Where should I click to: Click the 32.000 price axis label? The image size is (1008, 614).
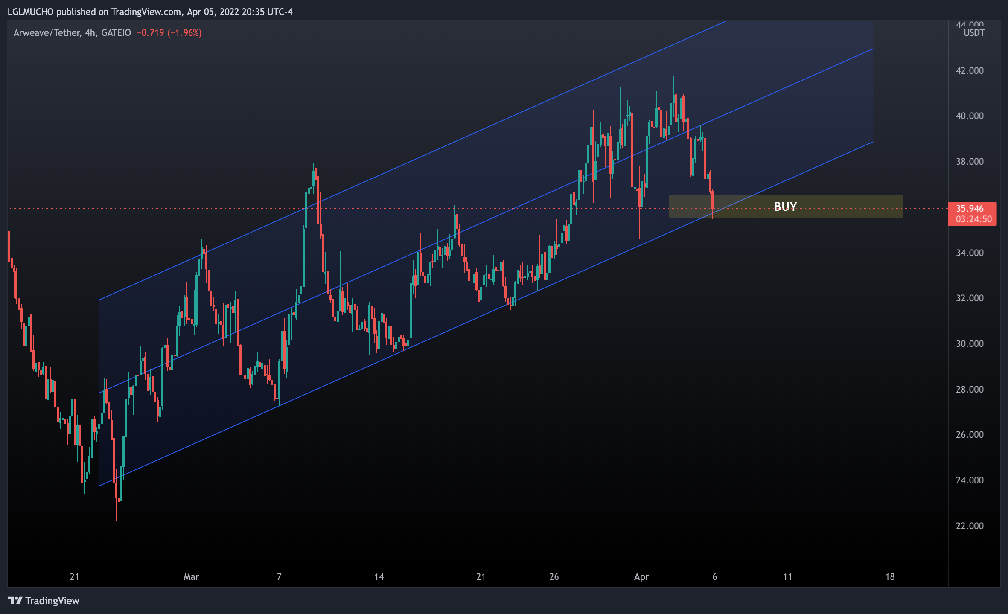pos(970,298)
